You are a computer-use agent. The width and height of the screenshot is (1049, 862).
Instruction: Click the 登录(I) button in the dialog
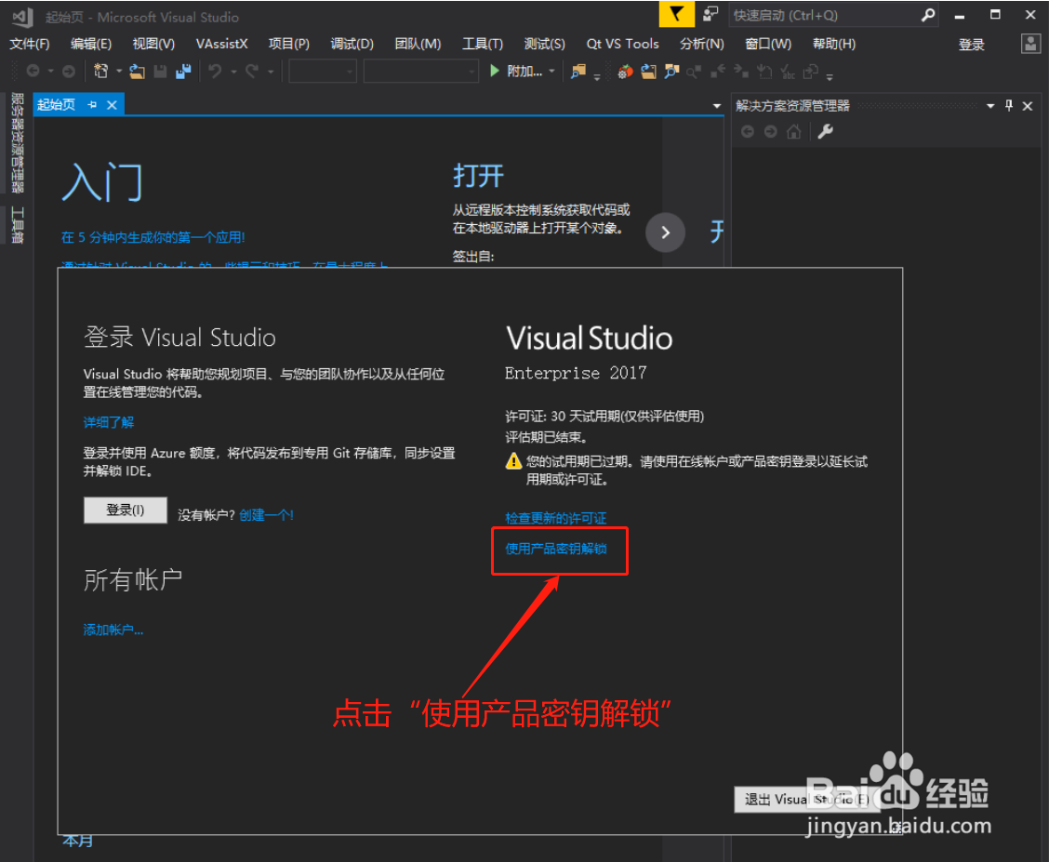point(126,511)
